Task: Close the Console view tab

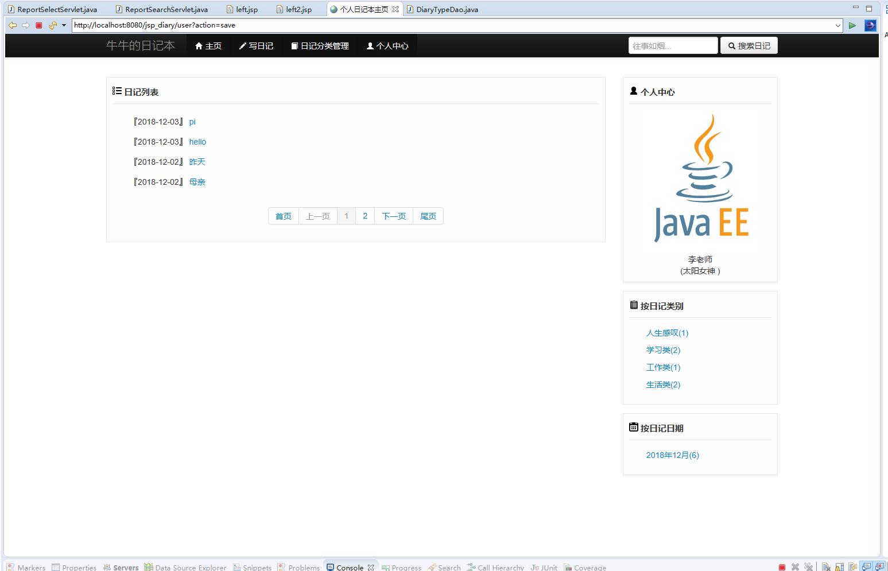Action: coord(371,567)
